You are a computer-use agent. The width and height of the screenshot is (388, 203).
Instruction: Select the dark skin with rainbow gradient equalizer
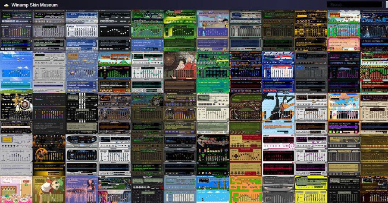[49, 113]
